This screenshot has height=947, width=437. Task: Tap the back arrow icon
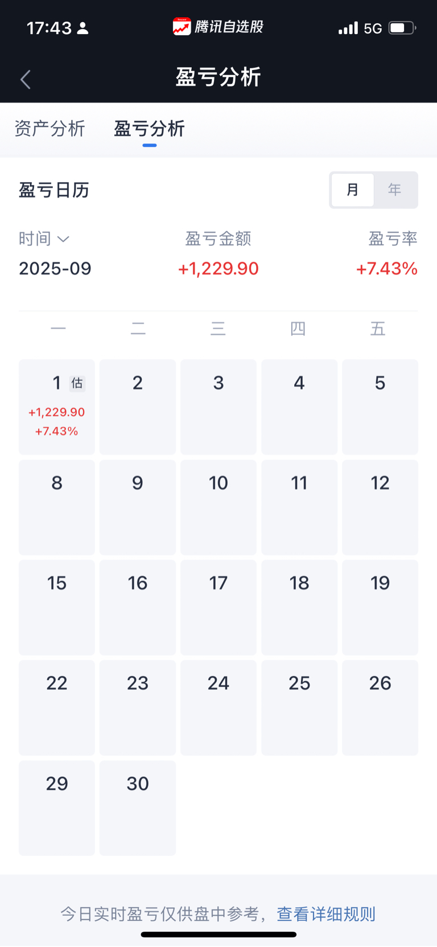[26, 79]
